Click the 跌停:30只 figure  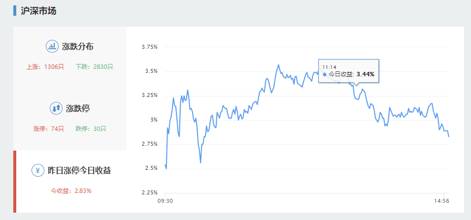click(91, 128)
